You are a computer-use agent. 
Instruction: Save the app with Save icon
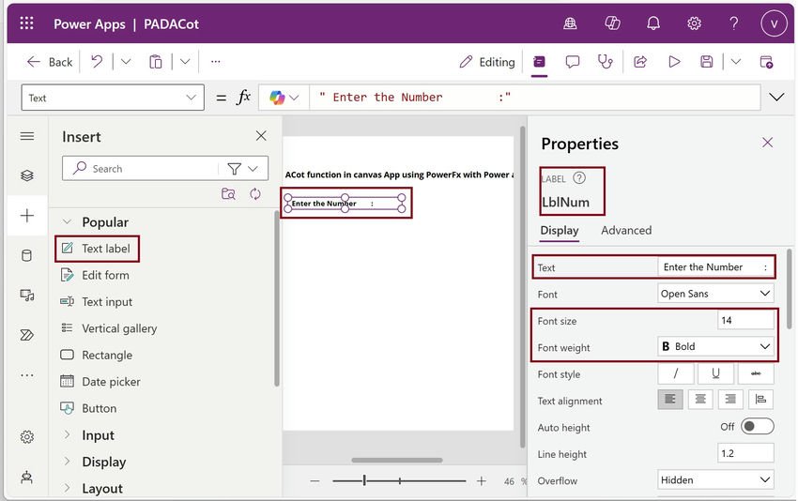(x=706, y=62)
